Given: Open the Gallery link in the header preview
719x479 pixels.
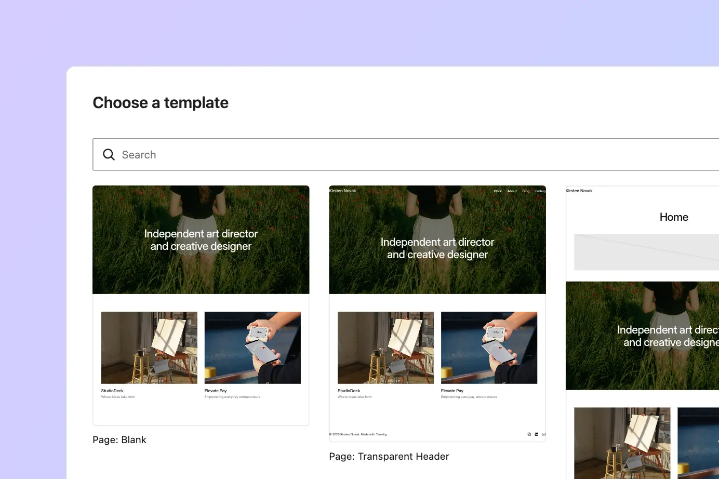Looking at the screenshot, I should [x=540, y=191].
